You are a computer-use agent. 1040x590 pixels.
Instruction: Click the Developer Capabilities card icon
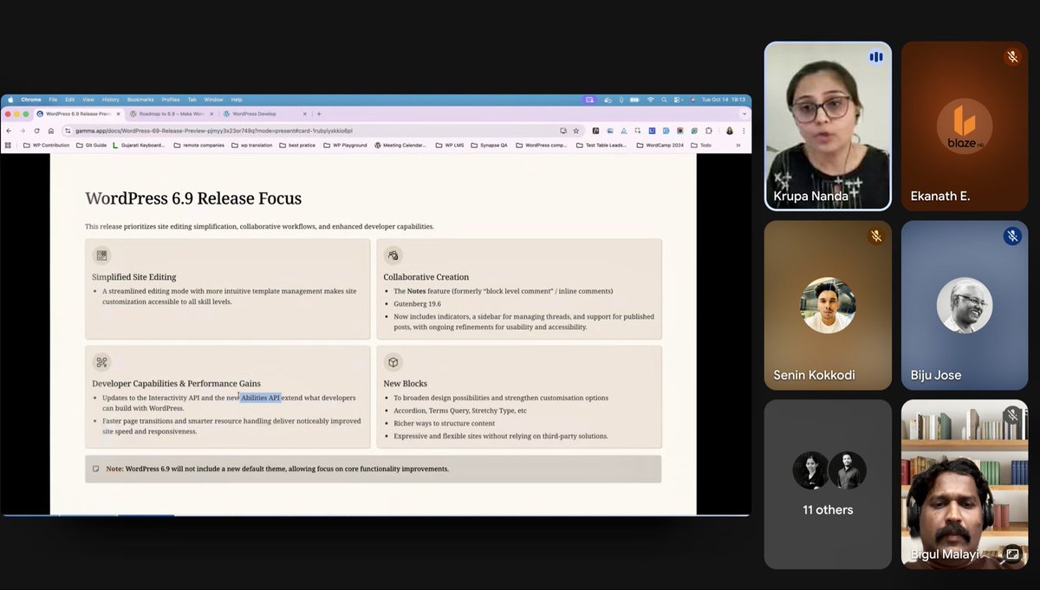[101, 362]
